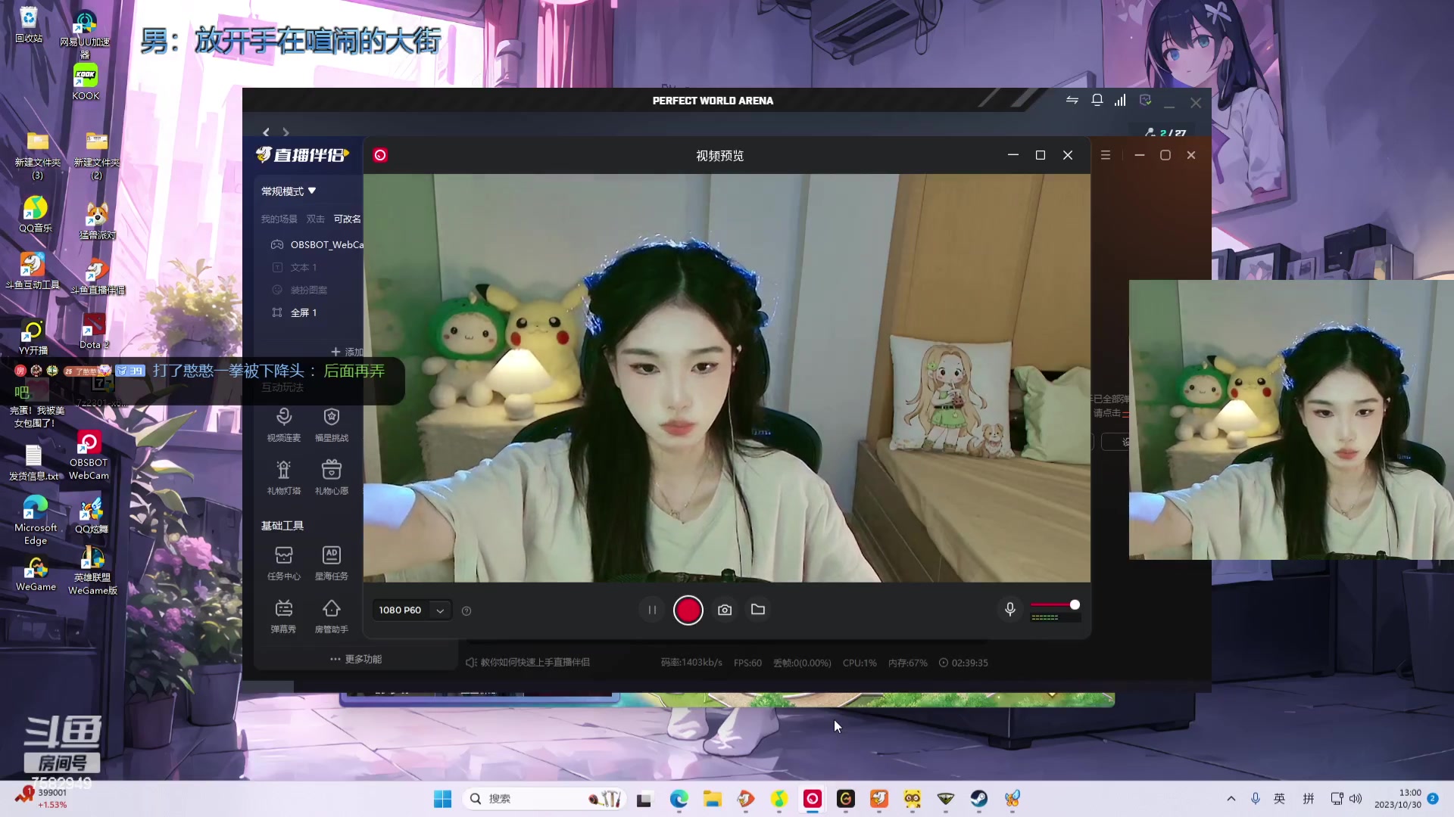Open the 新建文件夹 (3) folder

click(x=38, y=155)
